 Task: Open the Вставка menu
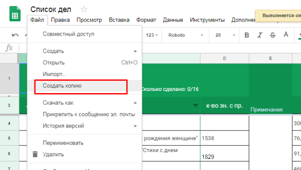click(119, 20)
